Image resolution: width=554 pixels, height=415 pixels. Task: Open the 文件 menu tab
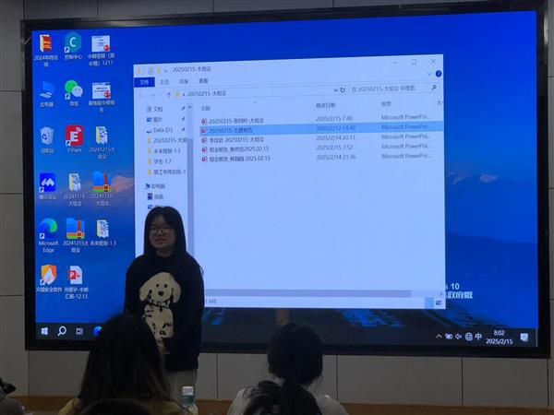point(144,82)
